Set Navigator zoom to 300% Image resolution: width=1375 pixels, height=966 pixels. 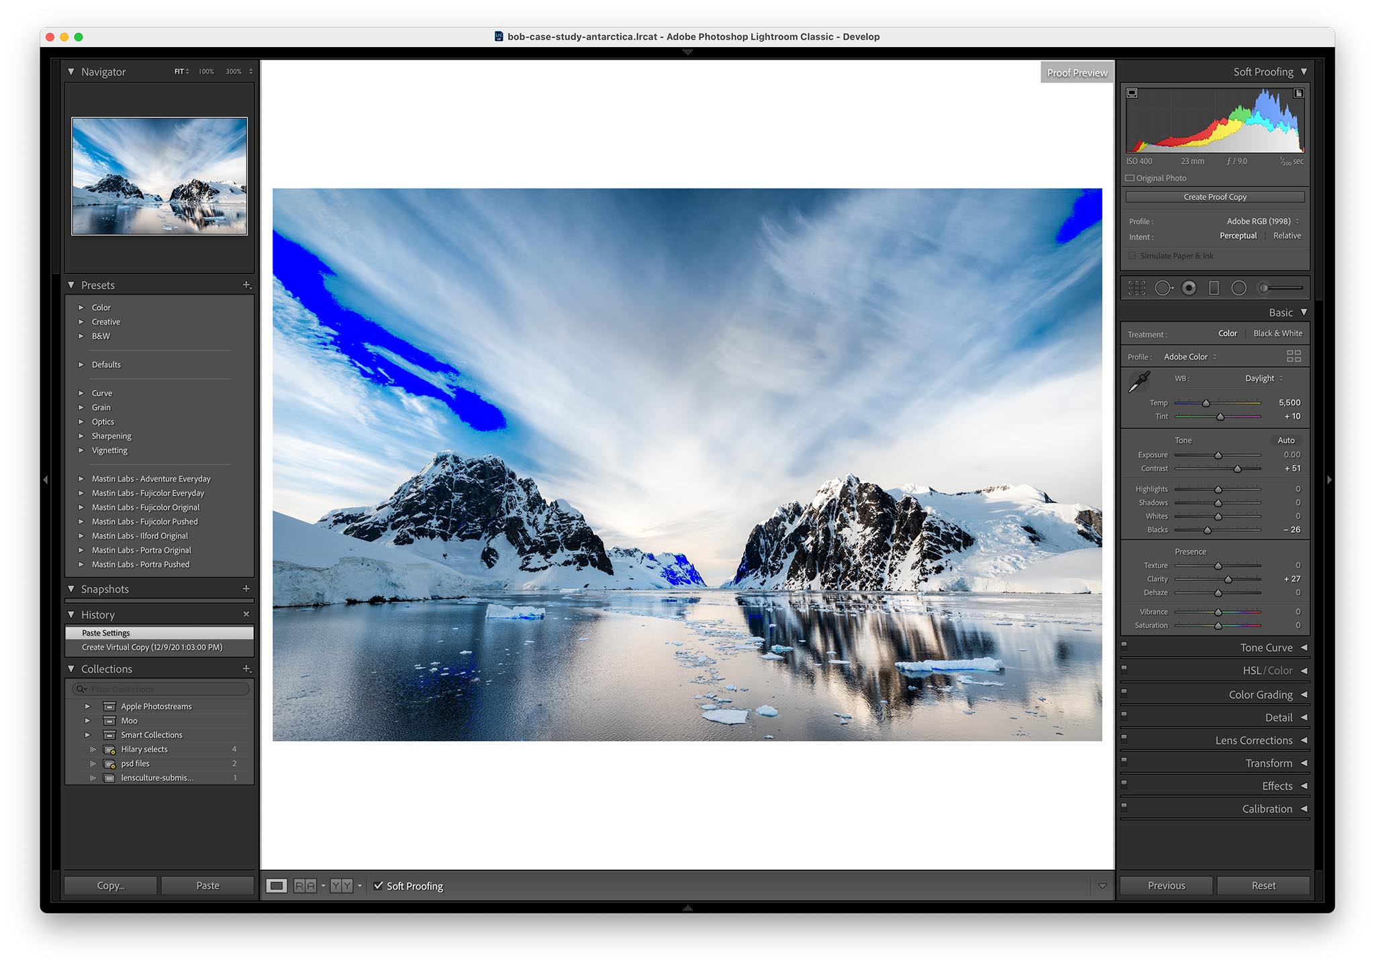pos(234,71)
